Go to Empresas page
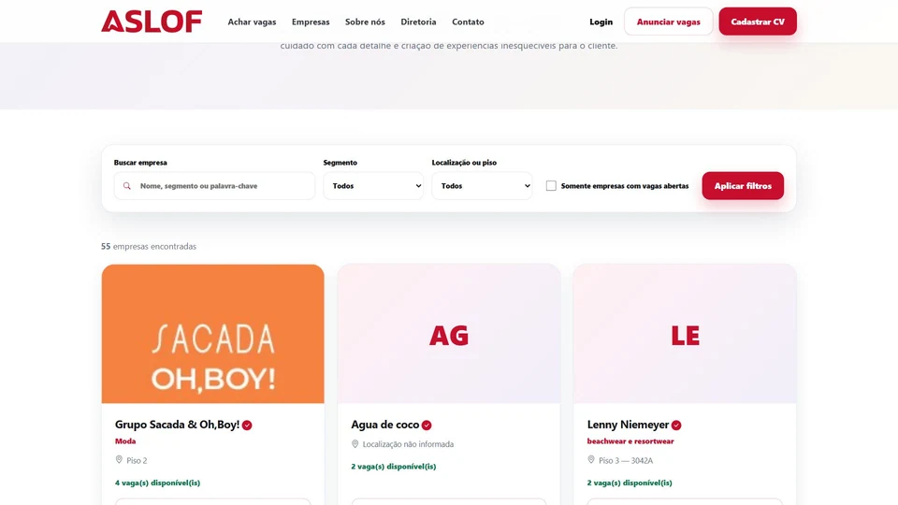 point(311,22)
